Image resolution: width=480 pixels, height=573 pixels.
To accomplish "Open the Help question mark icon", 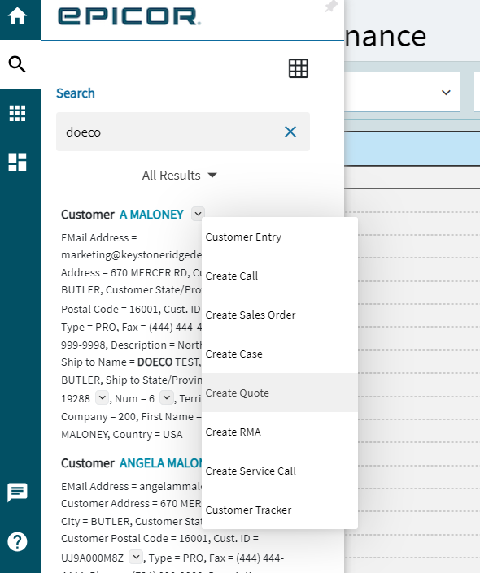I will pos(17,541).
